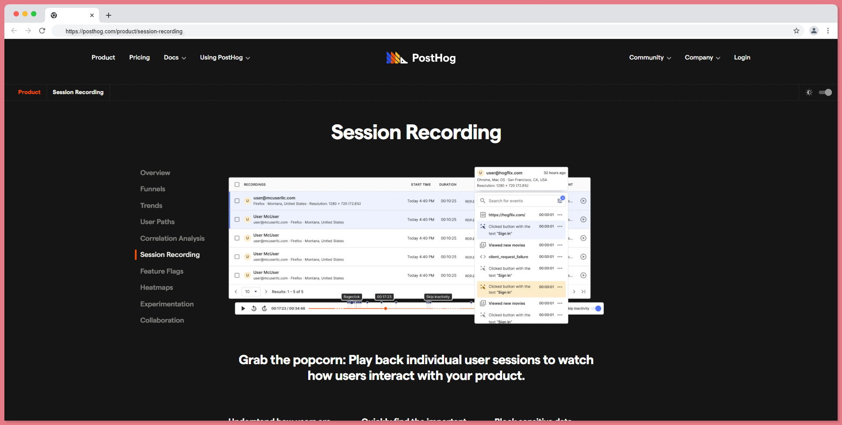Screen dimensions: 842x425
Task: Open Heatmaps in the sidebar
Action: pos(156,288)
